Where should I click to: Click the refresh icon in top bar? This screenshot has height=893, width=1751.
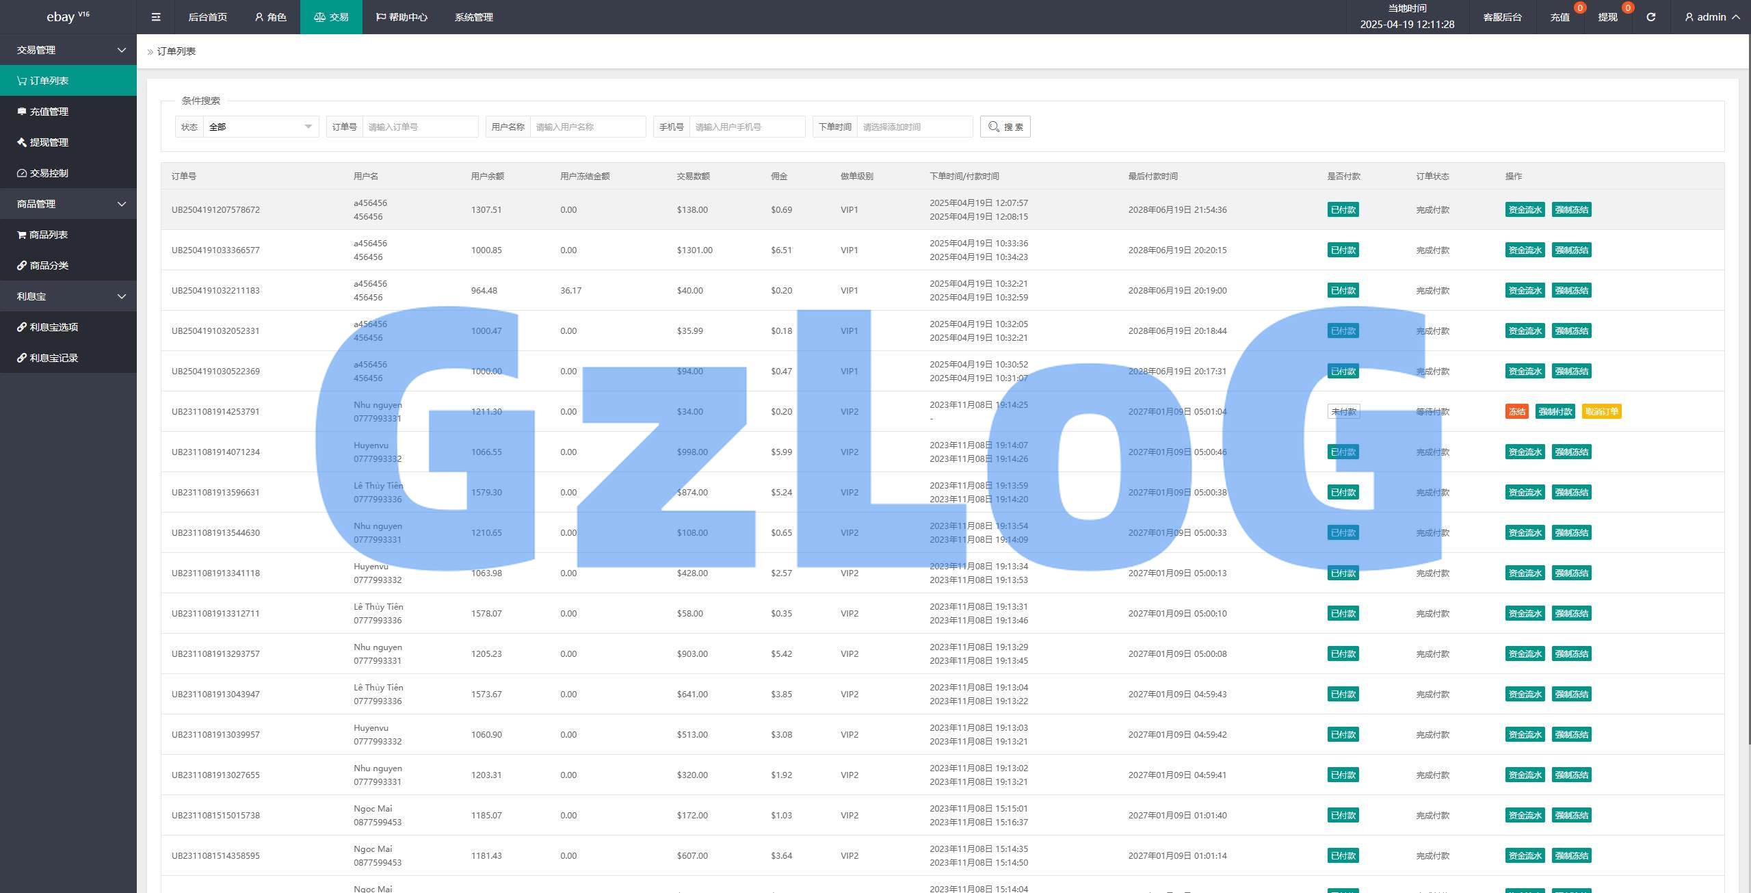[1650, 17]
